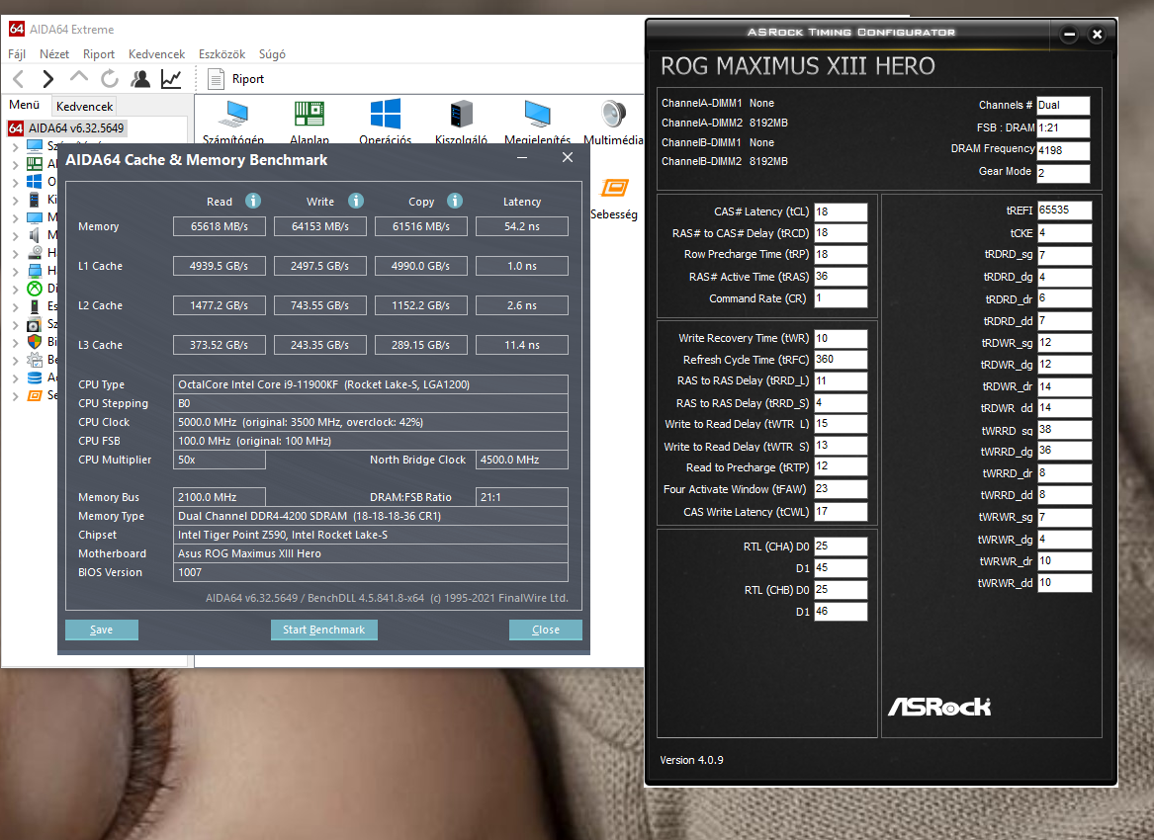Open the Megjelenítés monitor icon
This screenshot has height=840, width=1154.
pos(537,114)
